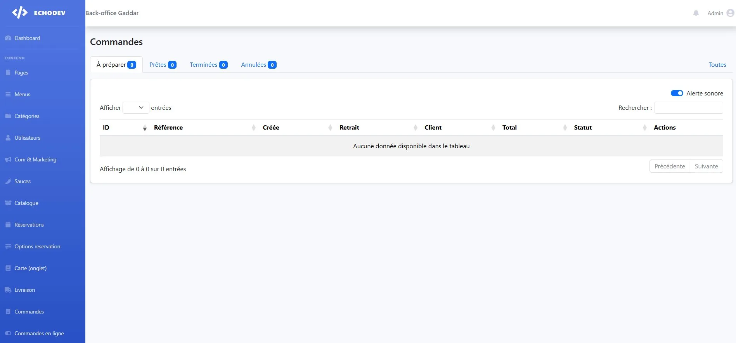Sort table by Retrait column
The width and height of the screenshot is (736, 343).
(x=379, y=127)
